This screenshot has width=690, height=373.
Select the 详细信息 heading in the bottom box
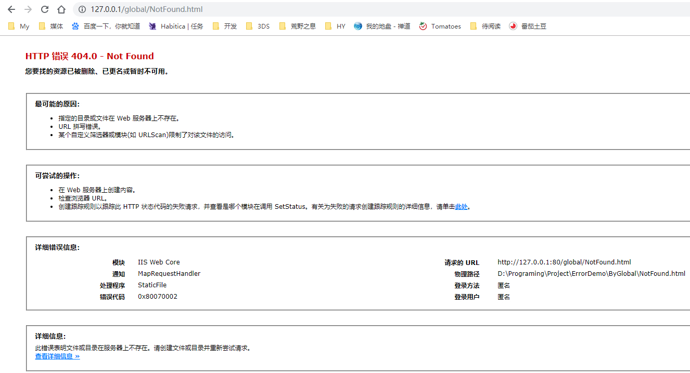pos(50,337)
